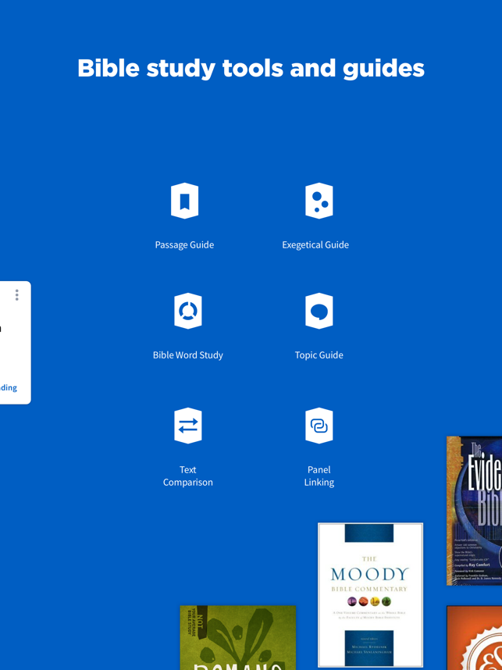Launch the Bible Word Study icon
The height and width of the screenshot is (670, 502).
tap(188, 311)
